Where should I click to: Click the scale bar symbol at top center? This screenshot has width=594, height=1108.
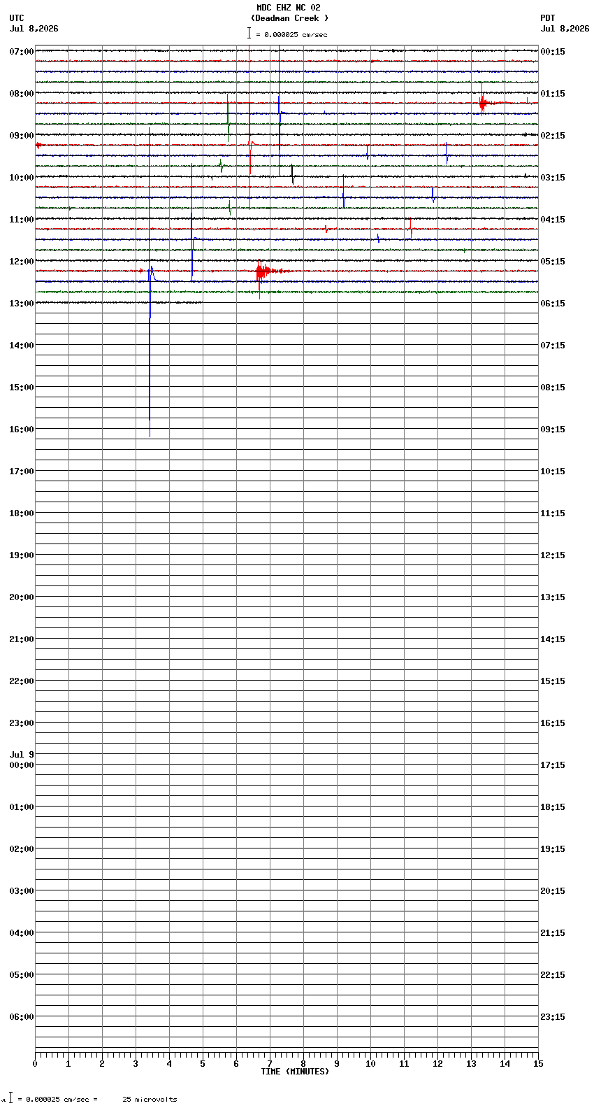click(x=249, y=34)
